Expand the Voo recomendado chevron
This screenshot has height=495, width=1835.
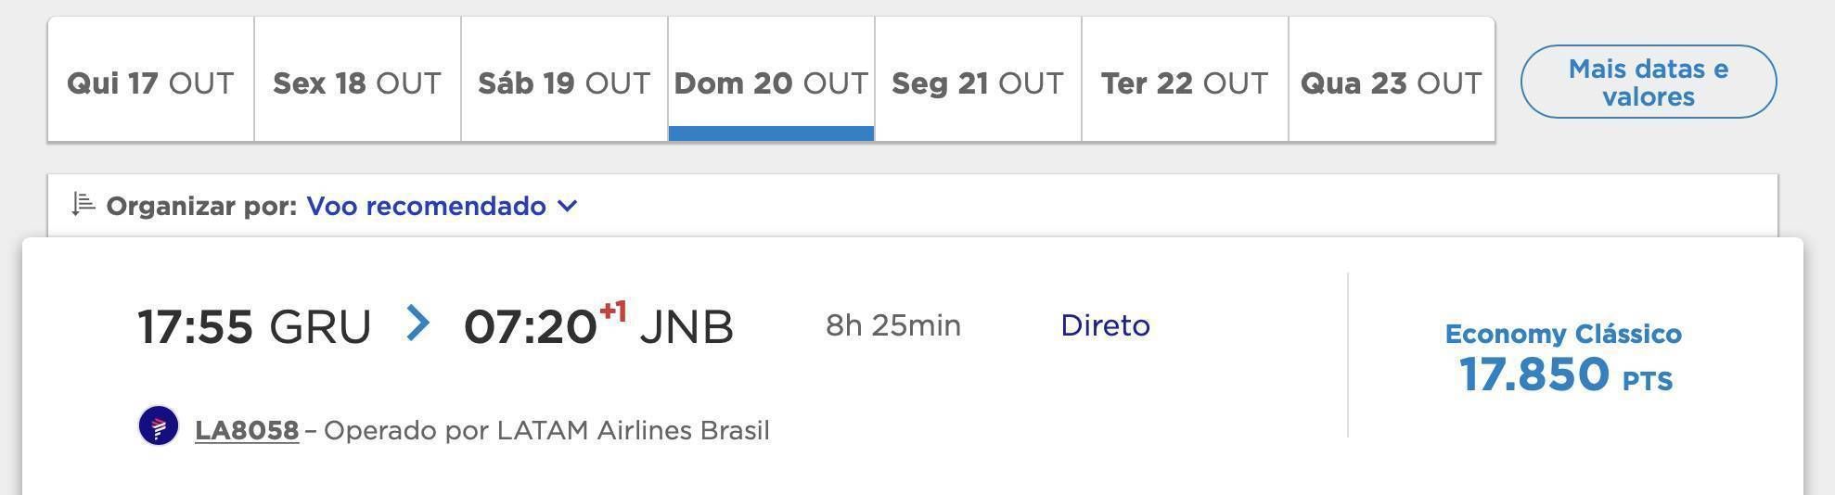pos(568,206)
